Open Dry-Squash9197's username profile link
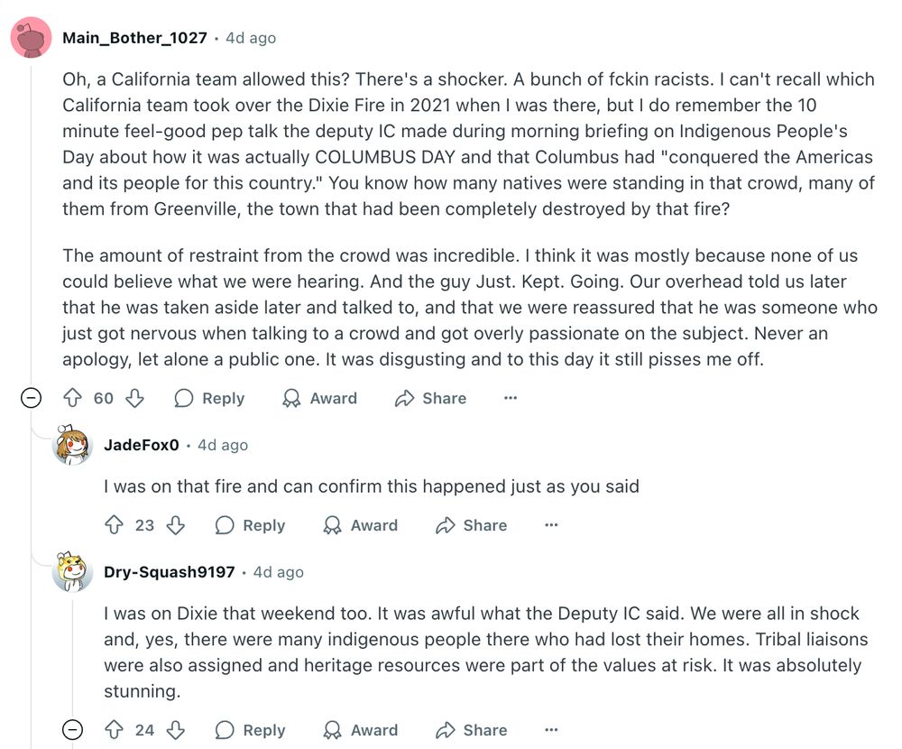Image resolution: width=902 pixels, height=749 pixels. (x=170, y=572)
